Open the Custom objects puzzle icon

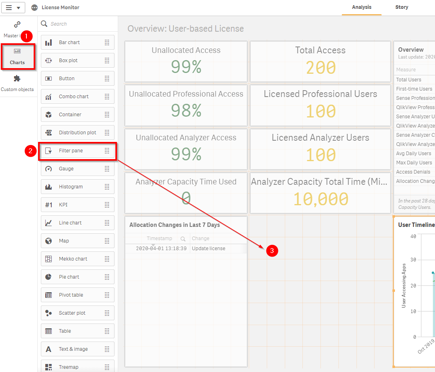[18, 80]
